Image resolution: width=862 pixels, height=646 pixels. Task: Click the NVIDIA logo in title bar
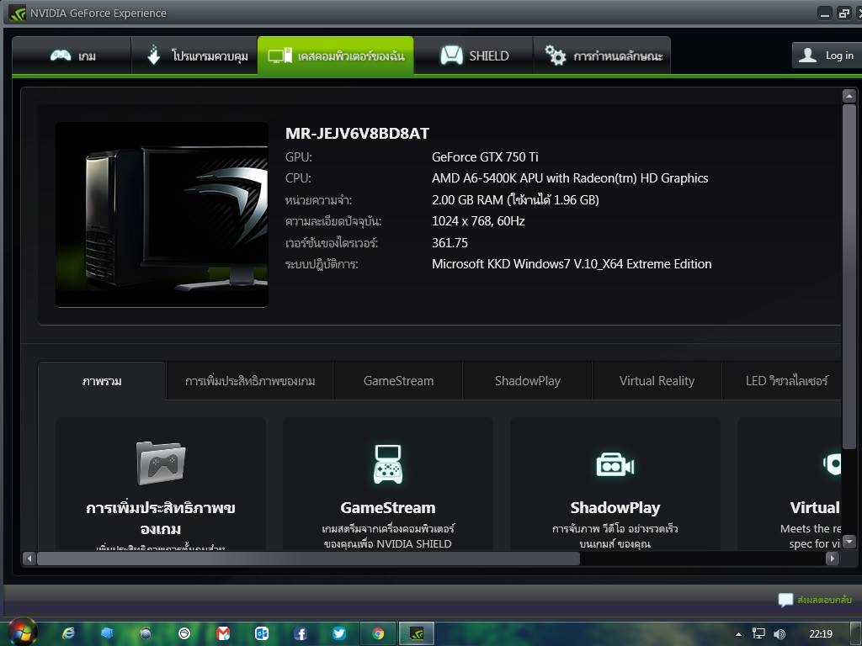[17, 13]
